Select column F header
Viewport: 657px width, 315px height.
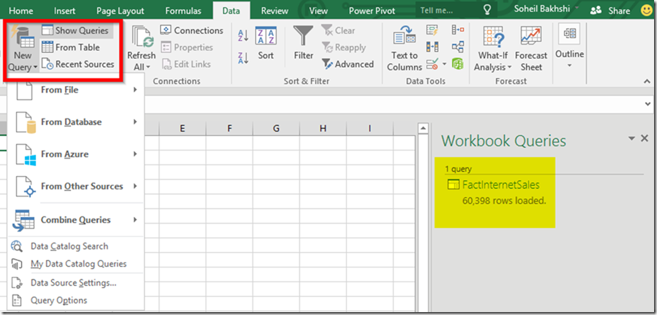(229, 129)
